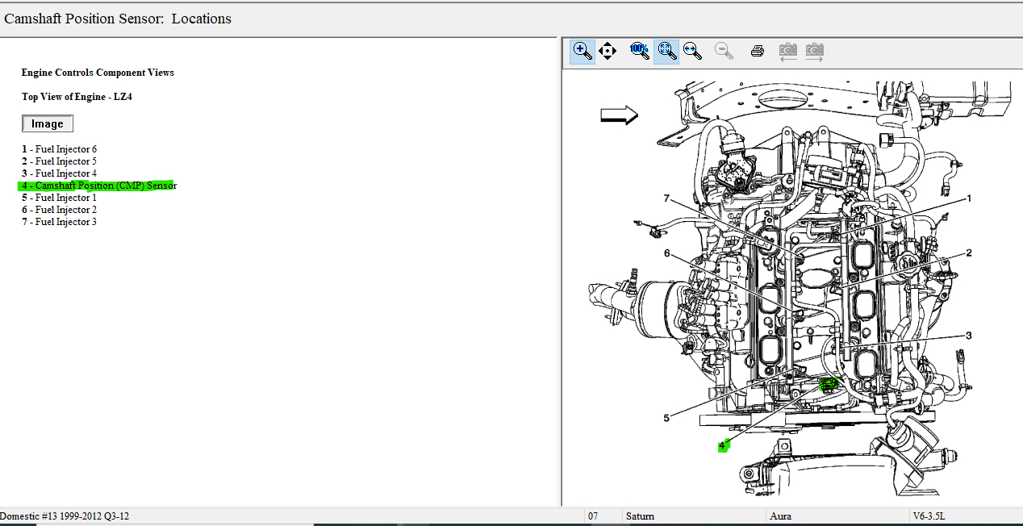Print the engine diagram
The width and height of the screenshot is (1023, 526).
757,52
